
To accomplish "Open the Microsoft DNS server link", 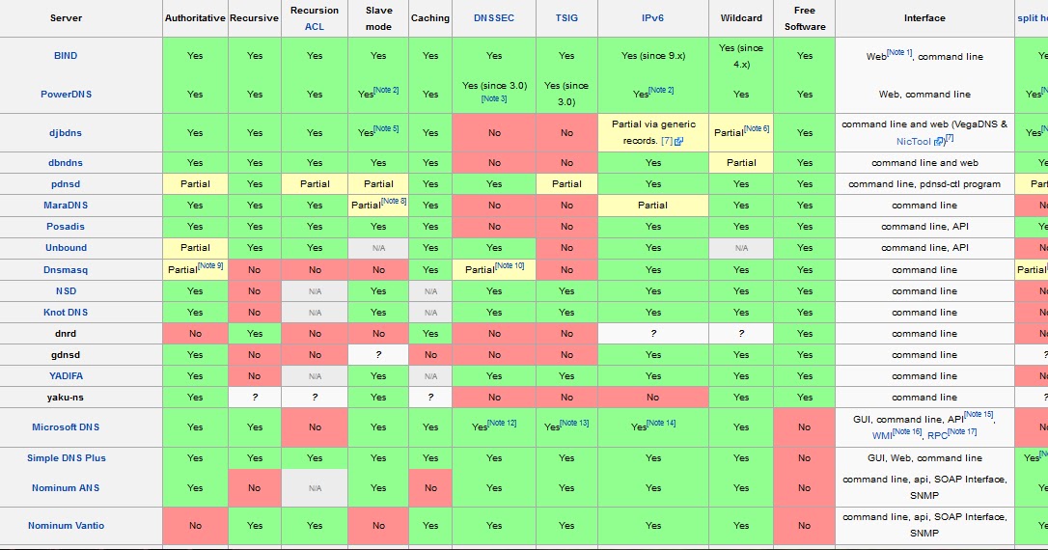I will 66,427.
